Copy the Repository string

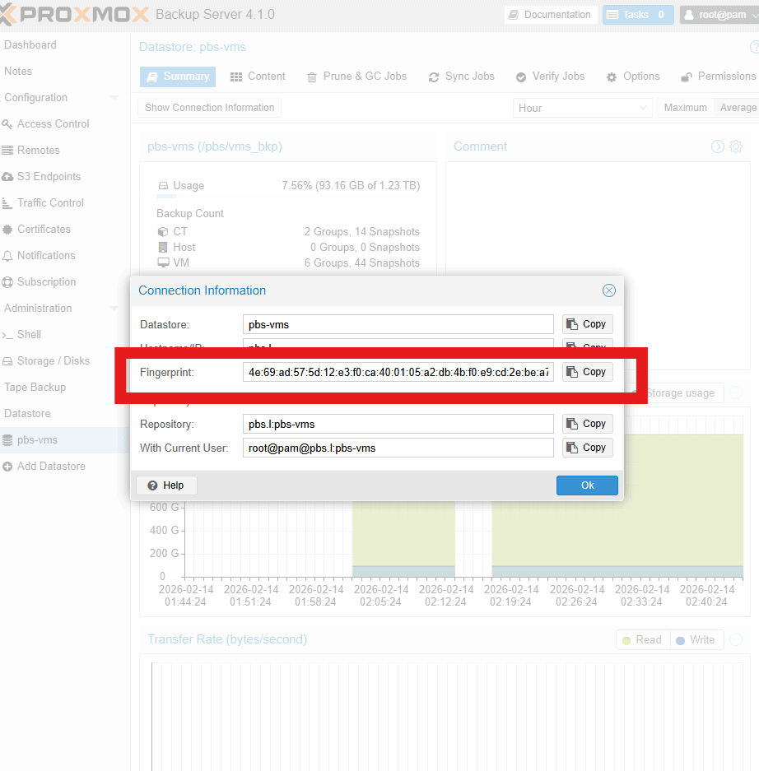(x=587, y=424)
